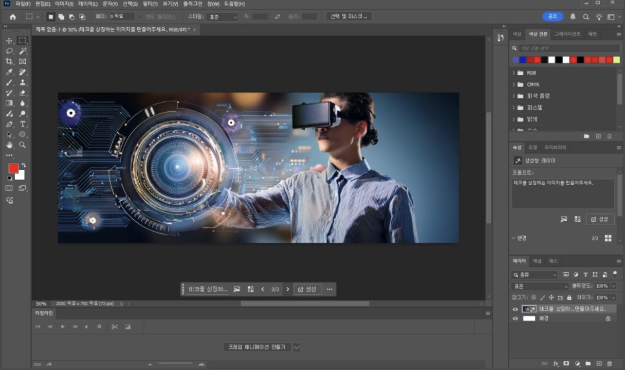This screenshot has width=625, height=370.
Task: Select the Brush tool
Action: [x=9, y=82]
